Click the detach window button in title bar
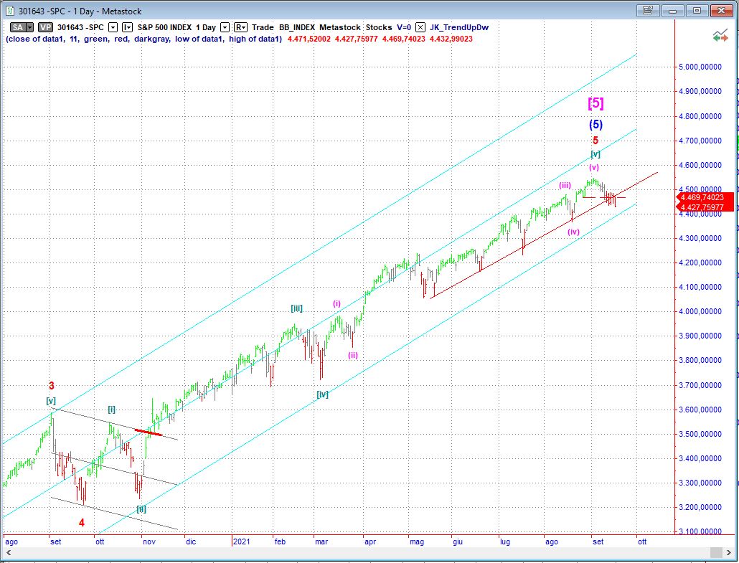The width and height of the screenshot is (739, 563). [x=648, y=10]
